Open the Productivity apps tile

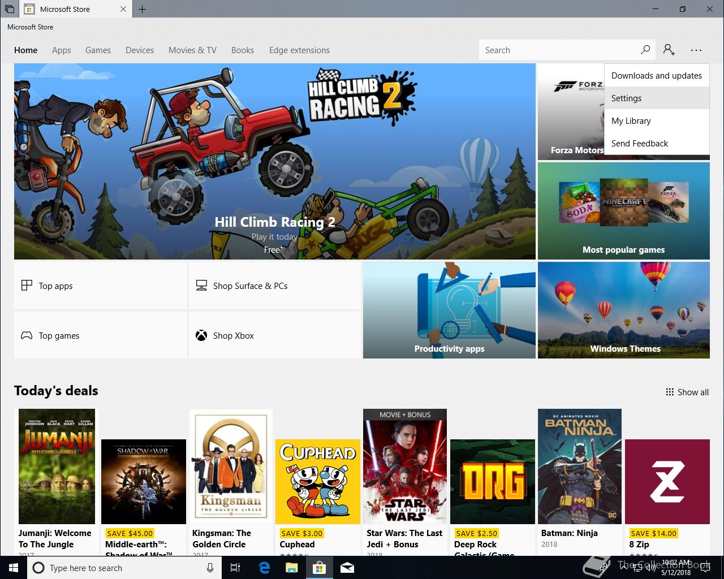449,310
